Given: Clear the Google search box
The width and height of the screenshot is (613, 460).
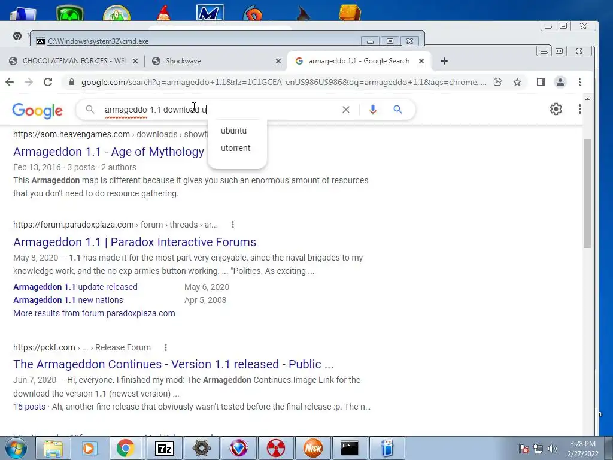Looking at the screenshot, I should pos(346,110).
